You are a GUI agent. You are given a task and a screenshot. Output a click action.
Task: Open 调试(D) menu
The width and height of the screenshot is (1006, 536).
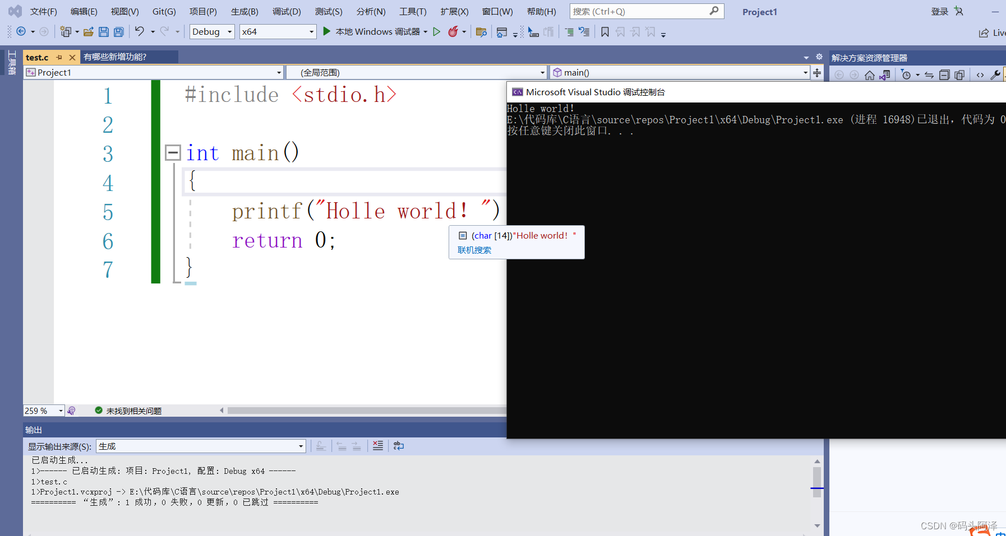coord(287,11)
